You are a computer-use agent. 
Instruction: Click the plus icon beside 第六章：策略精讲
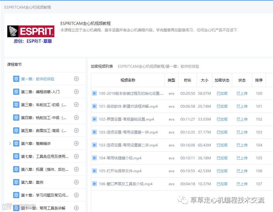point(76,143)
